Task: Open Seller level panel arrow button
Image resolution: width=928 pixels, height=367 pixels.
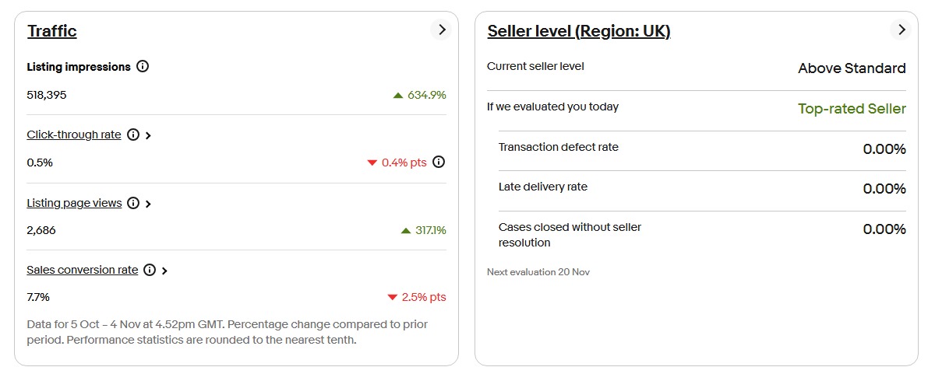Action: click(902, 30)
